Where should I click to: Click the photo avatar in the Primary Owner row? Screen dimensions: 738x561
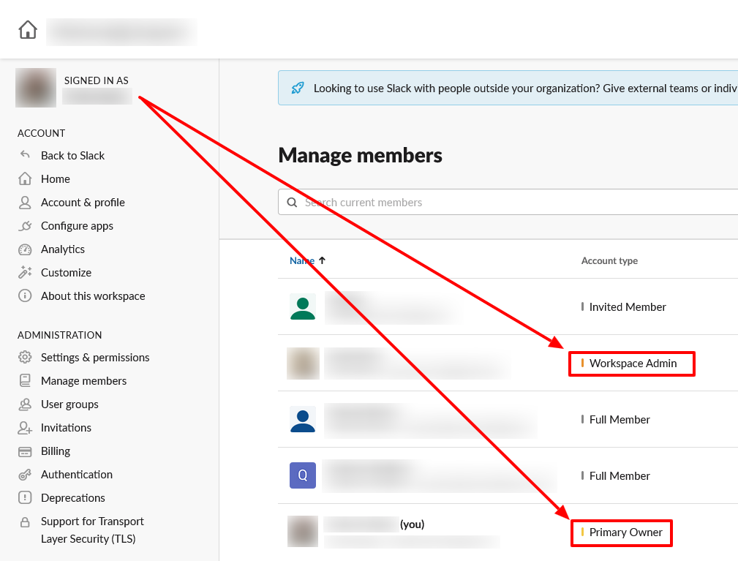click(303, 531)
